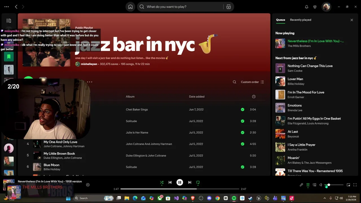Open the notifications bell
The height and width of the screenshot is (203, 361).
[x=307, y=7]
